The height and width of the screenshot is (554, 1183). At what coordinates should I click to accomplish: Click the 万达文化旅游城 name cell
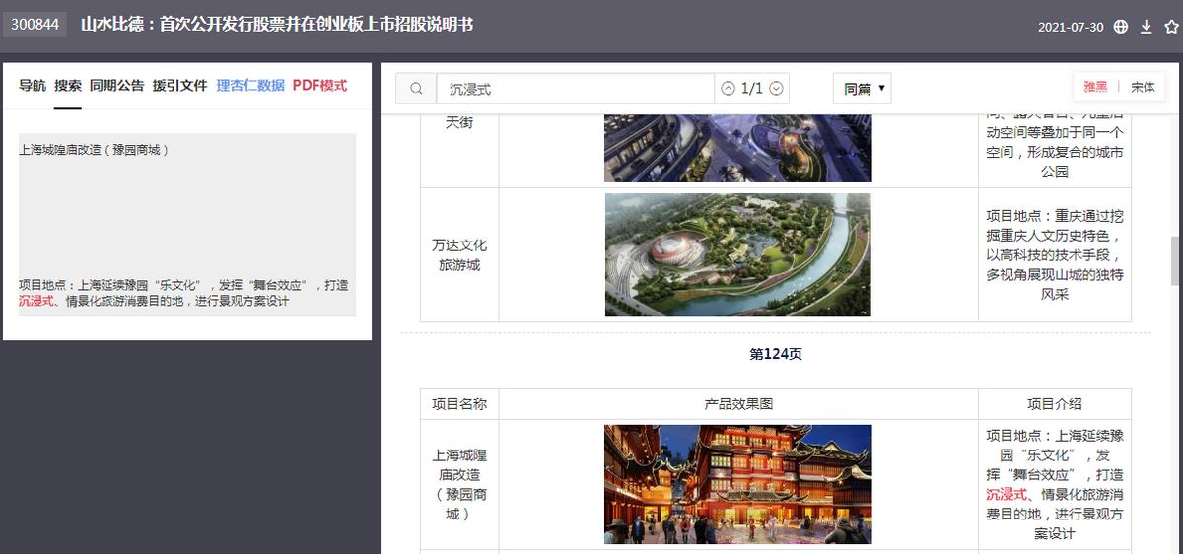click(x=459, y=255)
